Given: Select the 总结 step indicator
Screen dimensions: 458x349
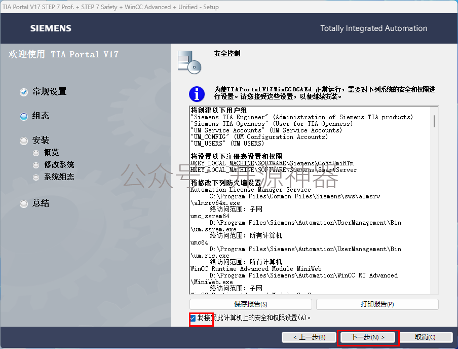Looking at the screenshot, I should pos(24,203).
